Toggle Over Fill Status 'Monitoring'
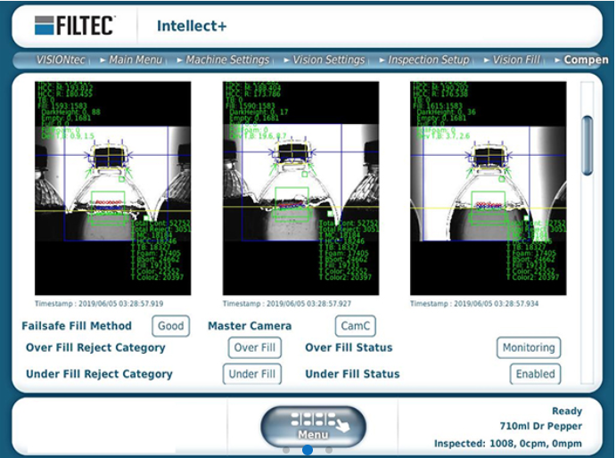This screenshot has height=458, width=616. pyautogui.click(x=529, y=348)
